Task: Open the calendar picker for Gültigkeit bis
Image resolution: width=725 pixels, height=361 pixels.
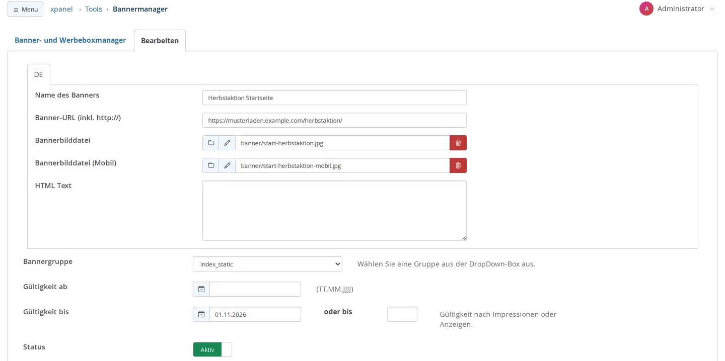Action: coord(201,314)
